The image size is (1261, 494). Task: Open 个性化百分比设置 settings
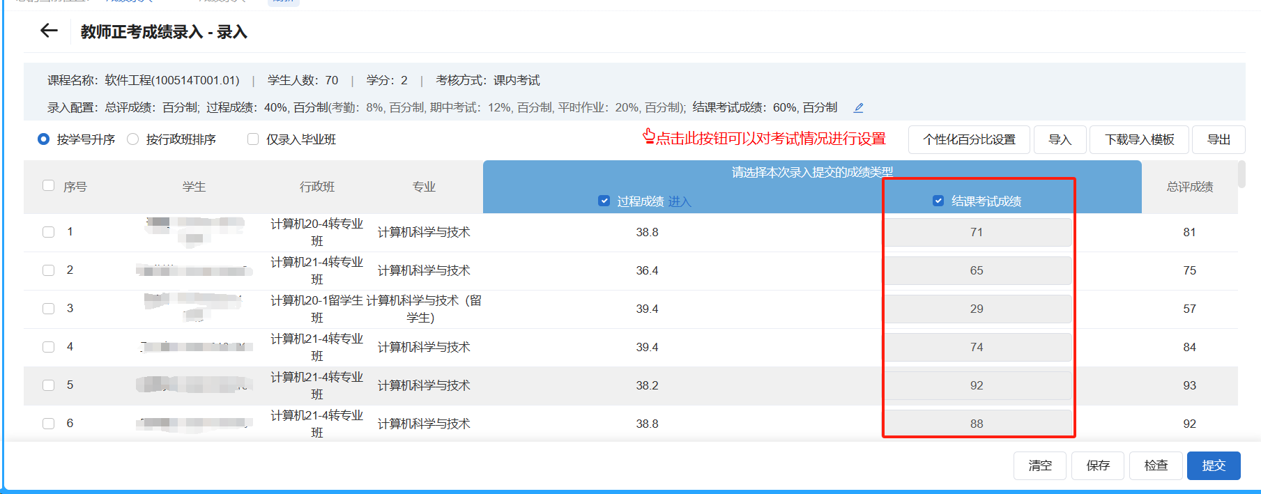click(x=969, y=139)
